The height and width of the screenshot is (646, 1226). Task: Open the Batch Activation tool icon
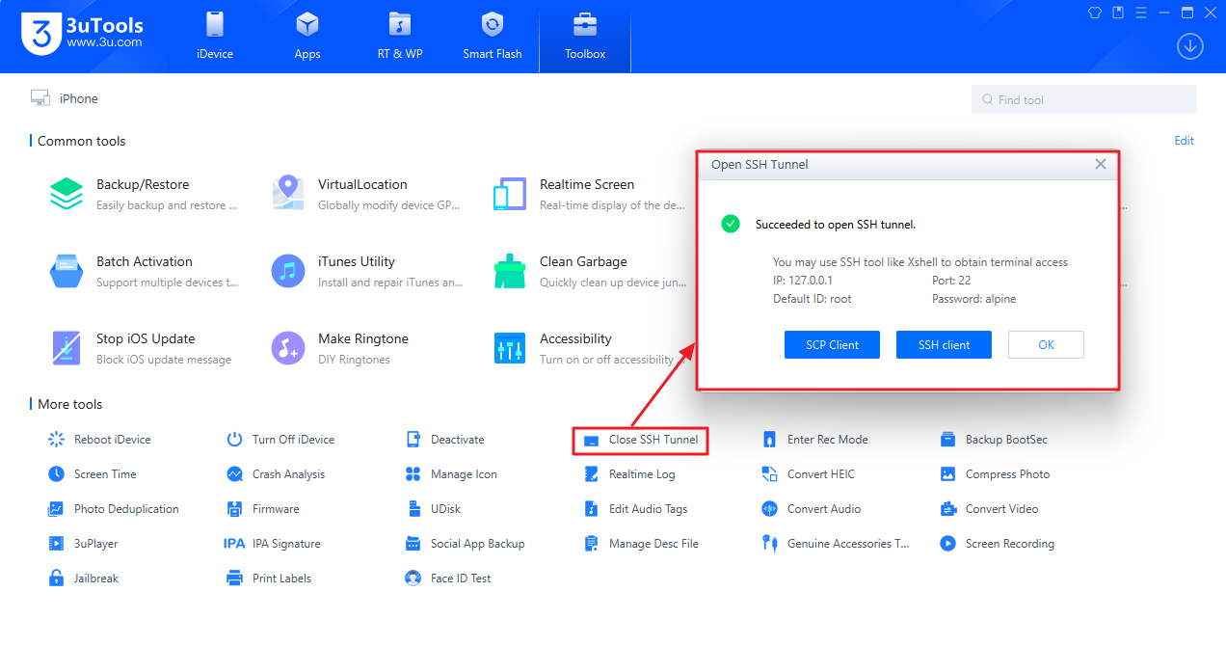click(67, 271)
